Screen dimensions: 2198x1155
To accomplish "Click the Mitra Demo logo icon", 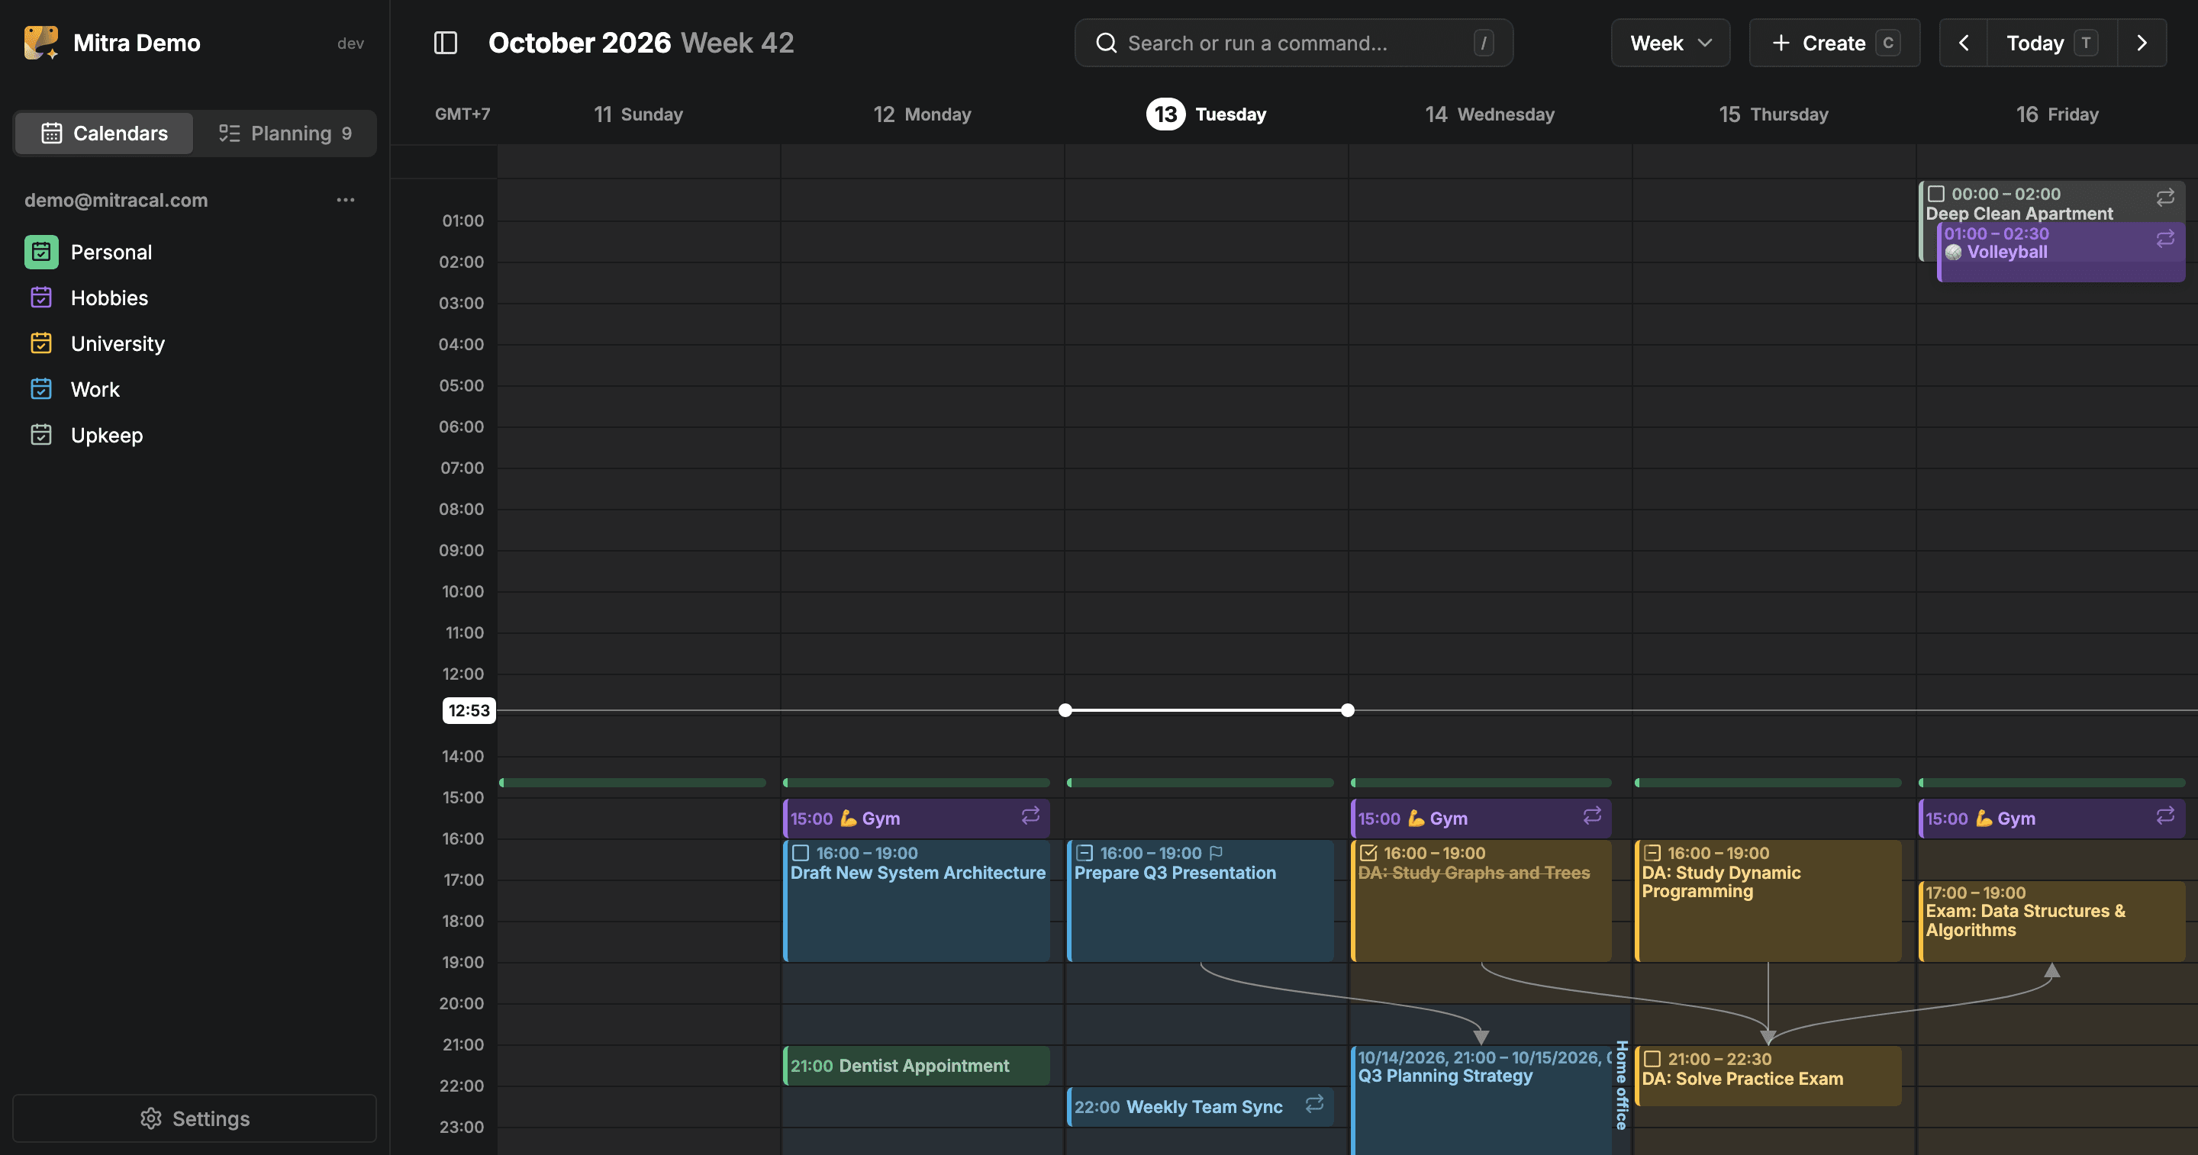I will click(41, 43).
